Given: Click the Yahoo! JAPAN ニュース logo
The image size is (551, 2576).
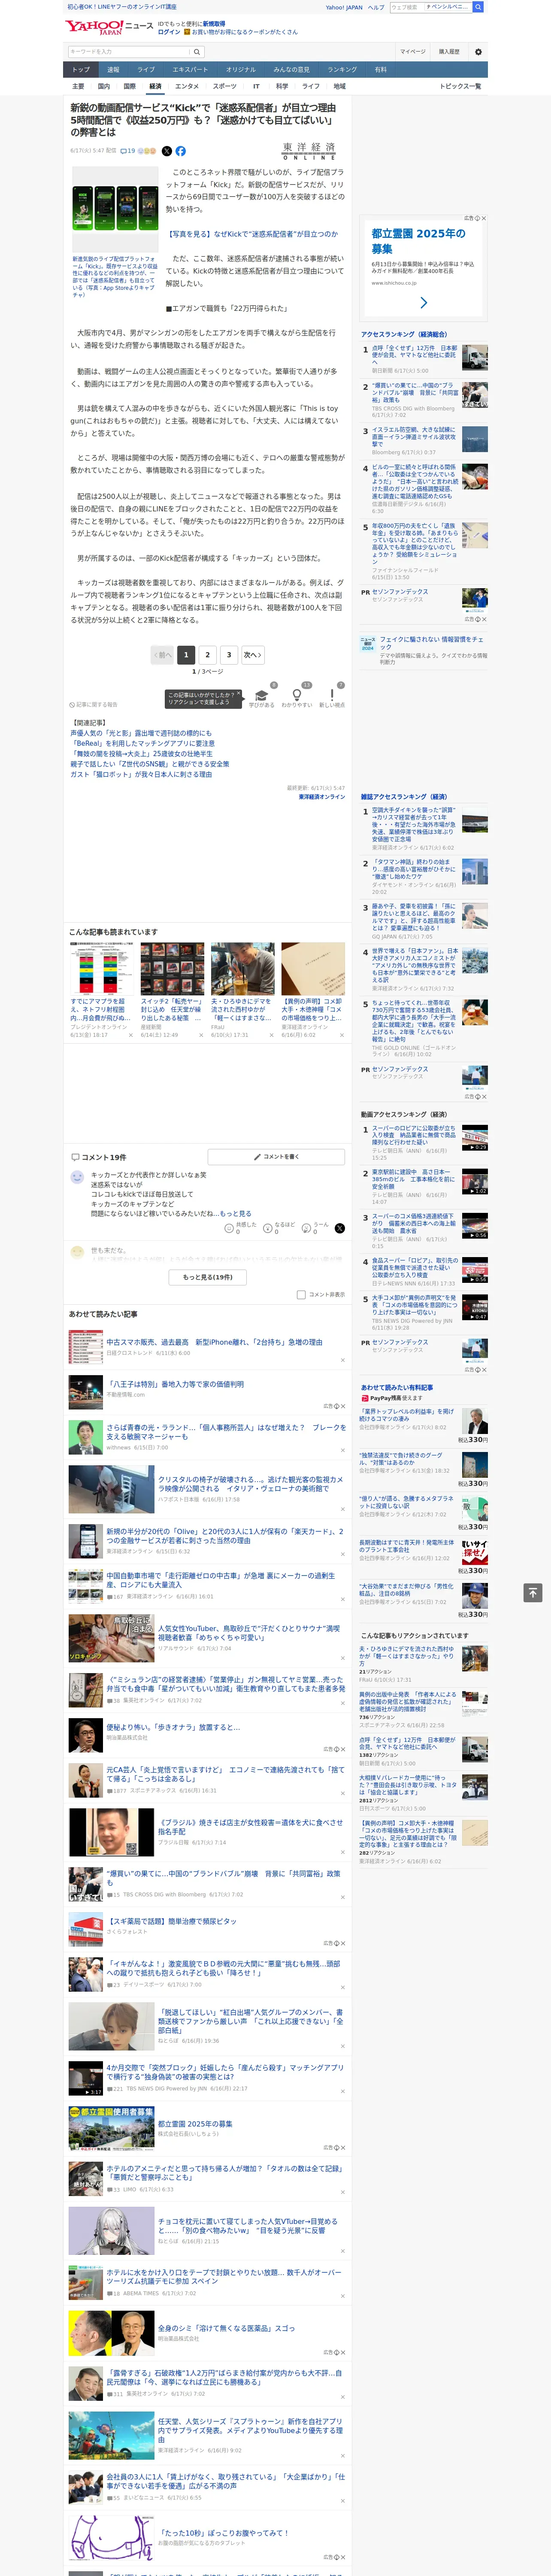Looking at the screenshot, I should coord(108,27).
